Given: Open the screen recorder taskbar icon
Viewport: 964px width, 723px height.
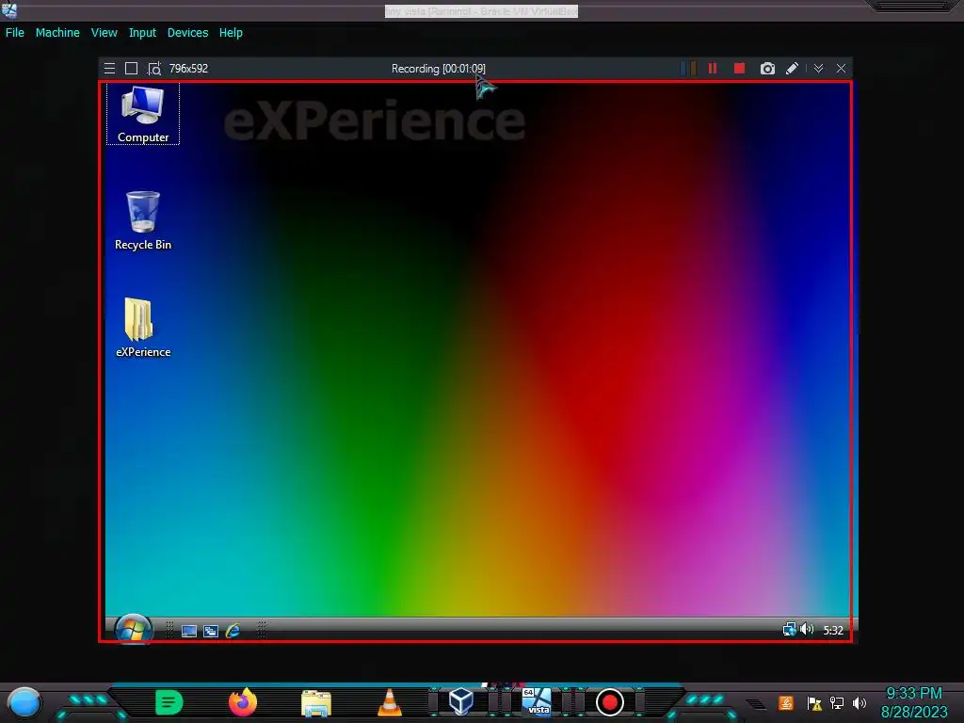Looking at the screenshot, I should tap(610, 702).
